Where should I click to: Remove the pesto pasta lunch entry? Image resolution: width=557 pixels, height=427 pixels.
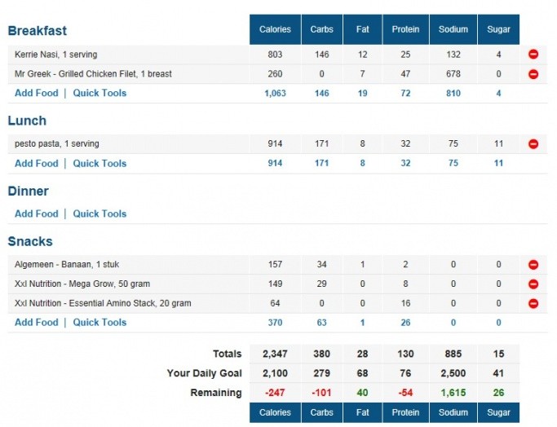pyautogui.click(x=533, y=144)
